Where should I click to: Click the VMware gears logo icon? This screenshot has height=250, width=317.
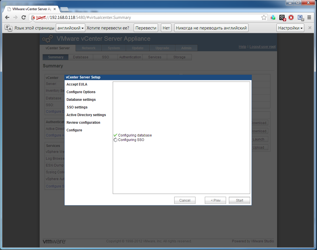click(x=48, y=39)
